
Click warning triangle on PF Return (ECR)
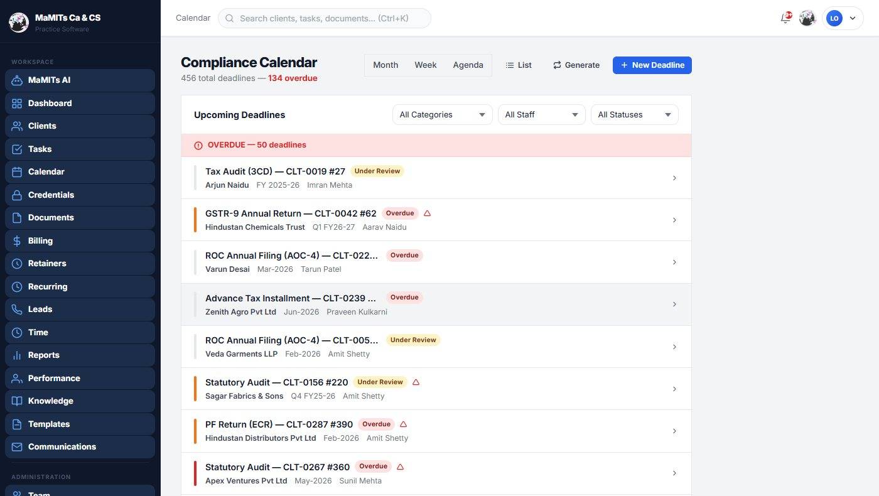coord(404,424)
